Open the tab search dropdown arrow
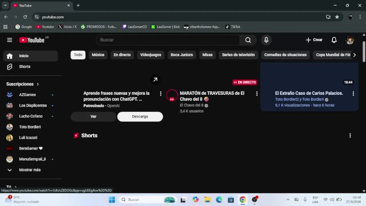This screenshot has height=206, width=366. (x=5, y=5)
